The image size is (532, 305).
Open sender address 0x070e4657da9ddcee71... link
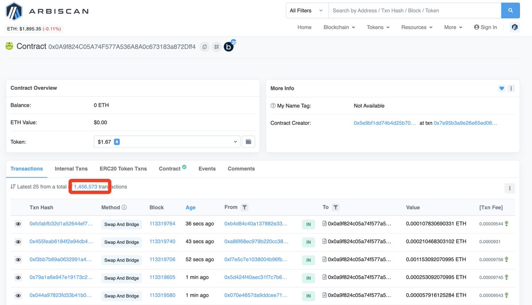coord(256,295)
